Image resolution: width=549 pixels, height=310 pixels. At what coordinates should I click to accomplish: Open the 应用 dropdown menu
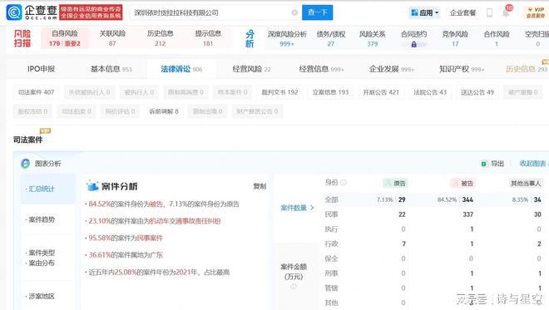(424, 13)
